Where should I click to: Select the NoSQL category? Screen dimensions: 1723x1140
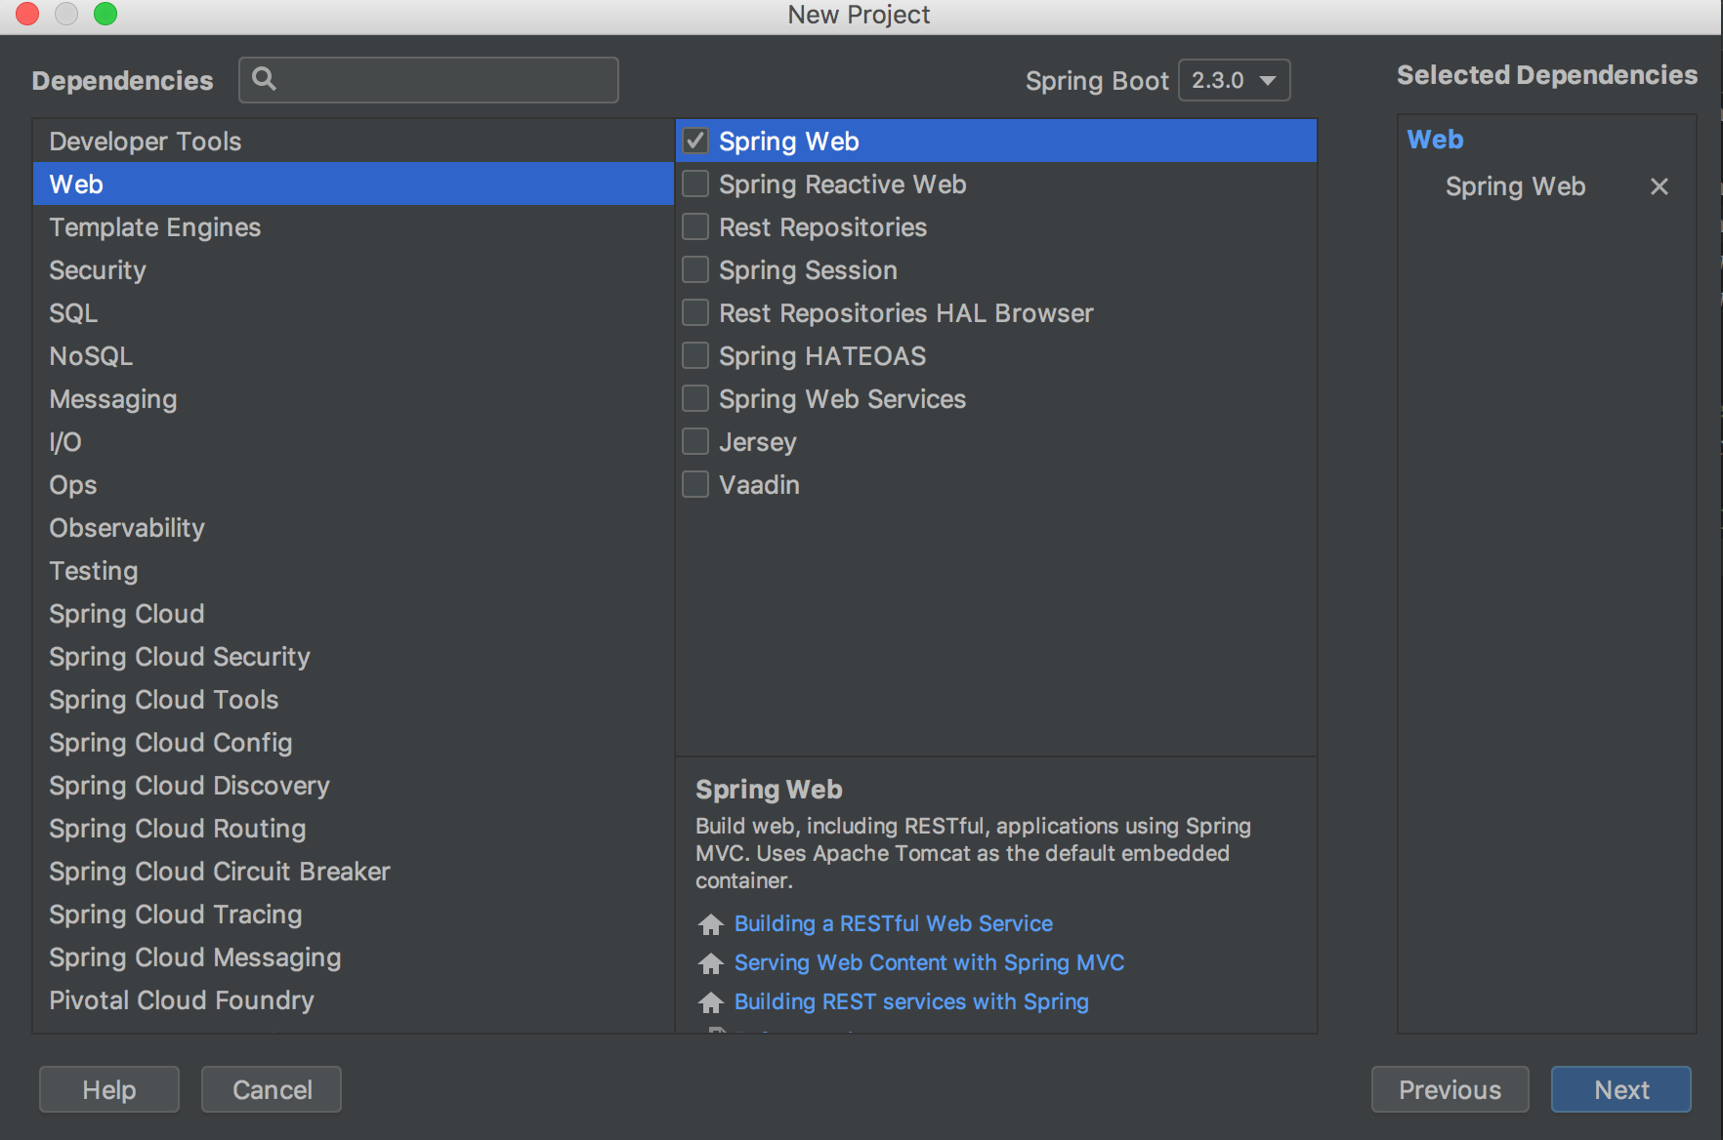coord(91,356)
